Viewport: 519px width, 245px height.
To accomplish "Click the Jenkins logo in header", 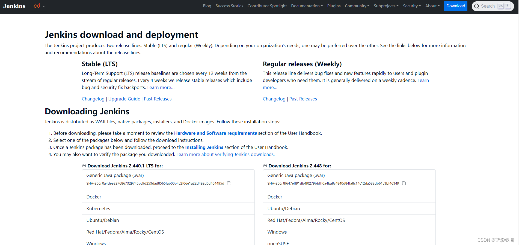I will (x=14, y=6).
